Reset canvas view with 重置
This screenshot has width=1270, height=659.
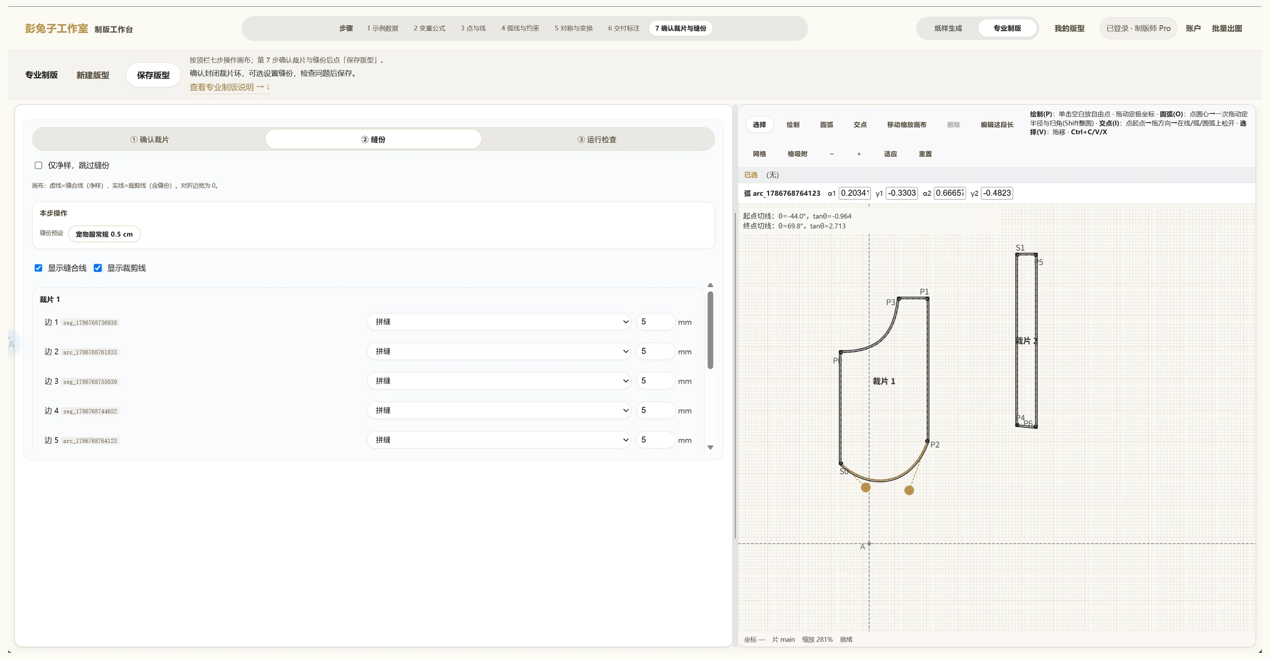(925, 154)
